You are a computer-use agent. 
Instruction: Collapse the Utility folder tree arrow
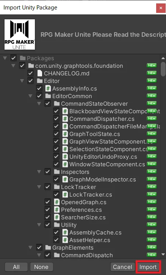(x=39, y=225)
